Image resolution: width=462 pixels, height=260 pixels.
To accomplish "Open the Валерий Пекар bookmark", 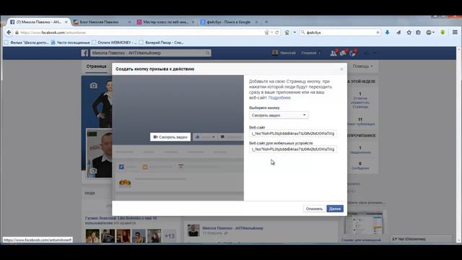I will click(x=162, y=43).
